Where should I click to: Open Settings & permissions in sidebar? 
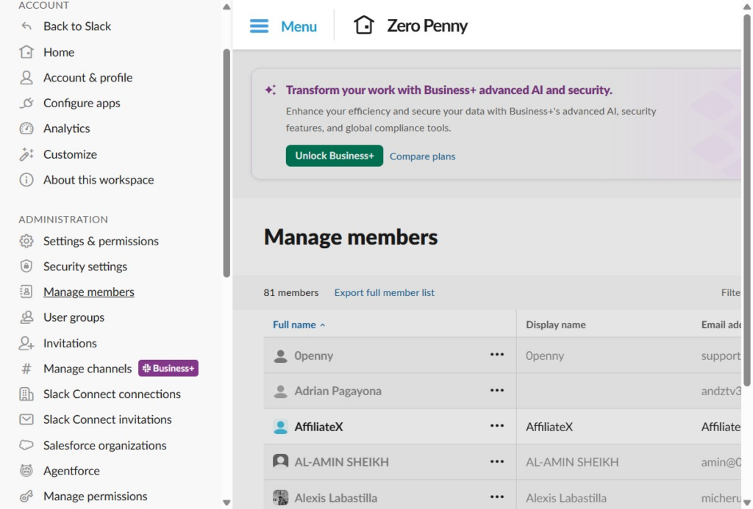coord(101,241)
